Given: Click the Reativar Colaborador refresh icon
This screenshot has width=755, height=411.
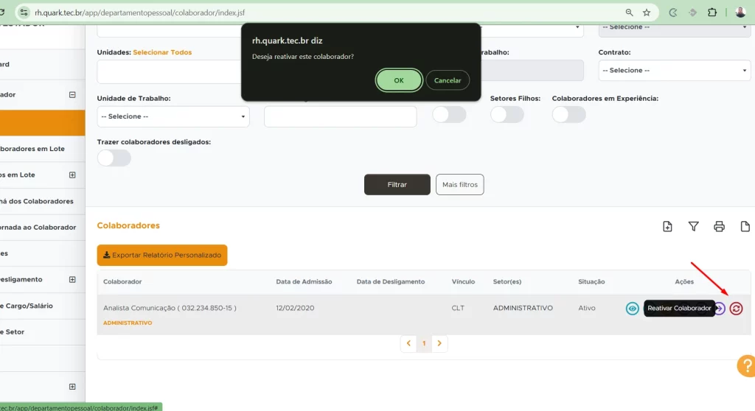Looking at the screenshot, I should click(736, 309).
